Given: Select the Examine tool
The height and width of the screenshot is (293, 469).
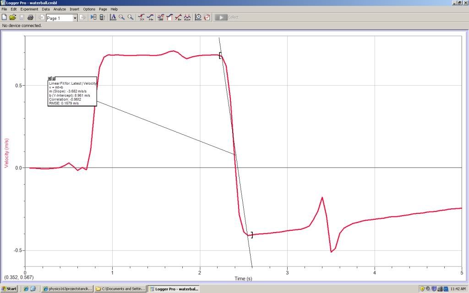Looking at the screenshot, I should [x=141, y=17].
